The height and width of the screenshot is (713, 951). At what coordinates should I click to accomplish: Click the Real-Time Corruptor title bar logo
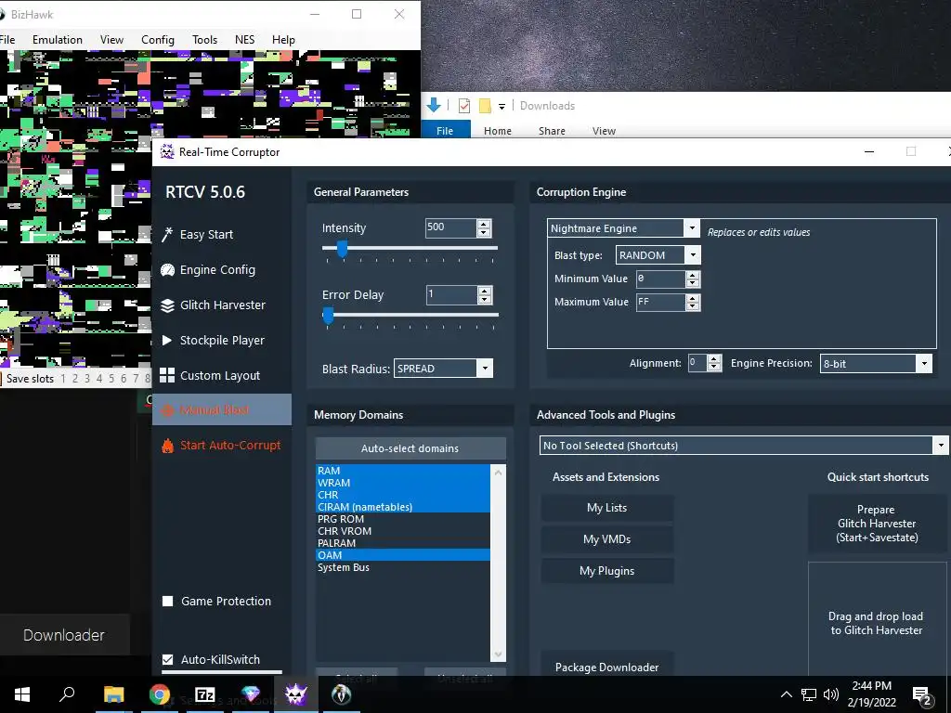pyautogui.click(x=167, y=151)
